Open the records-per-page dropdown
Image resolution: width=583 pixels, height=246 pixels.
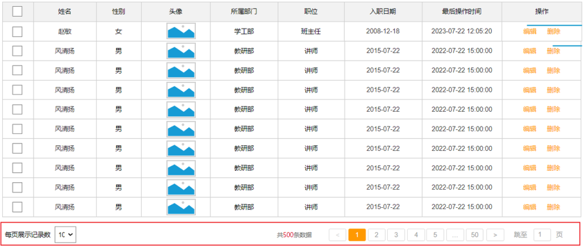65,235
